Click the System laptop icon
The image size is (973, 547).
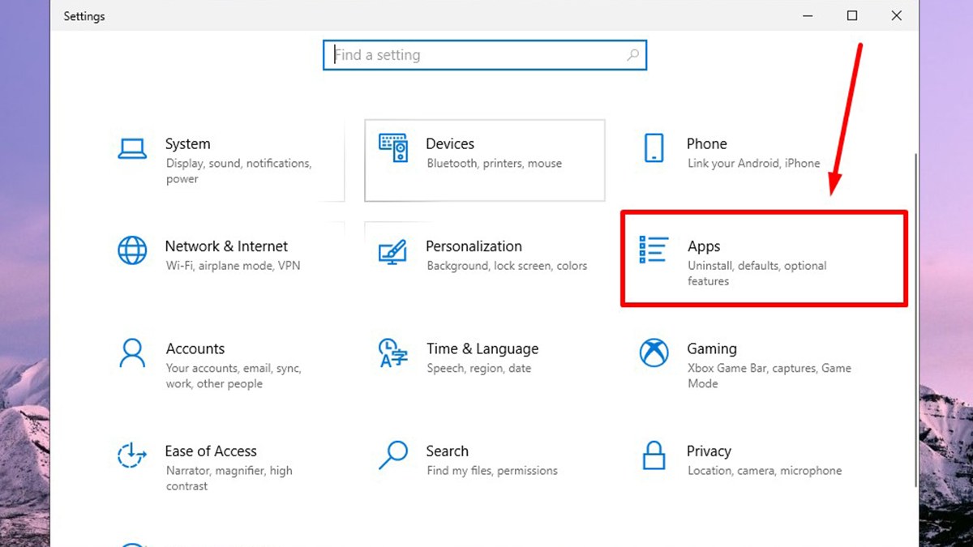132,148
